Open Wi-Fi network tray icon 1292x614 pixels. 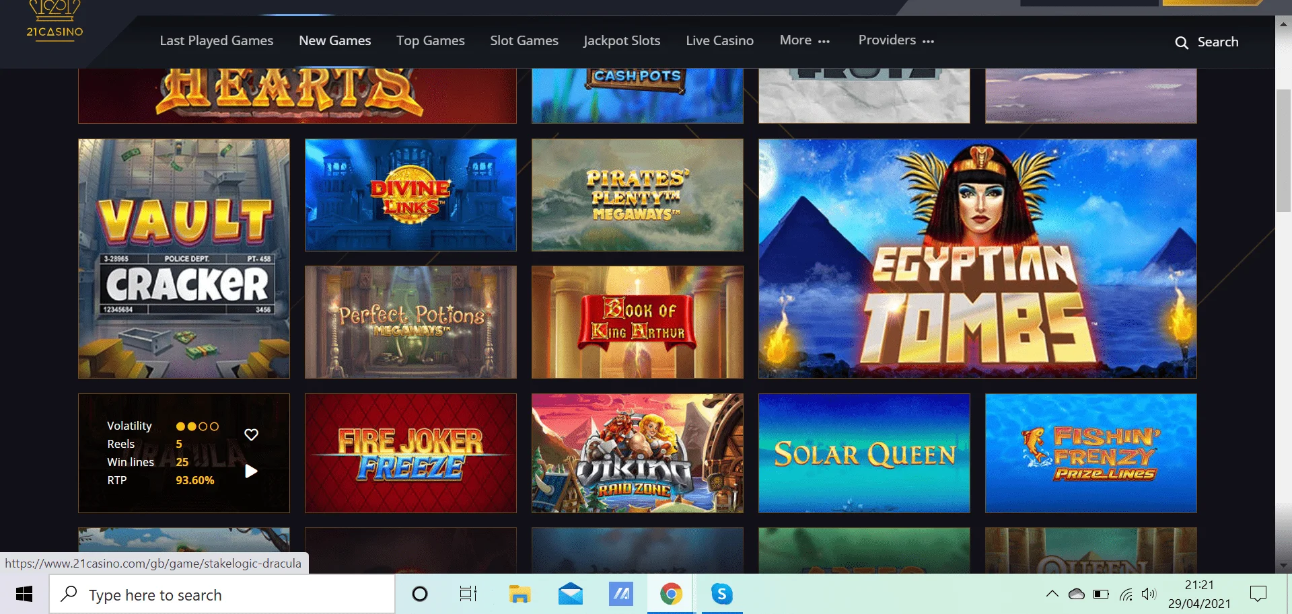1126,594
